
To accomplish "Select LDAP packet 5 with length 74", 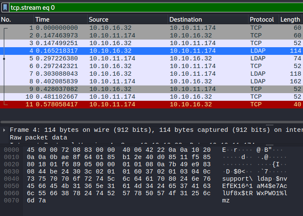I will click(x=151, y=59).
